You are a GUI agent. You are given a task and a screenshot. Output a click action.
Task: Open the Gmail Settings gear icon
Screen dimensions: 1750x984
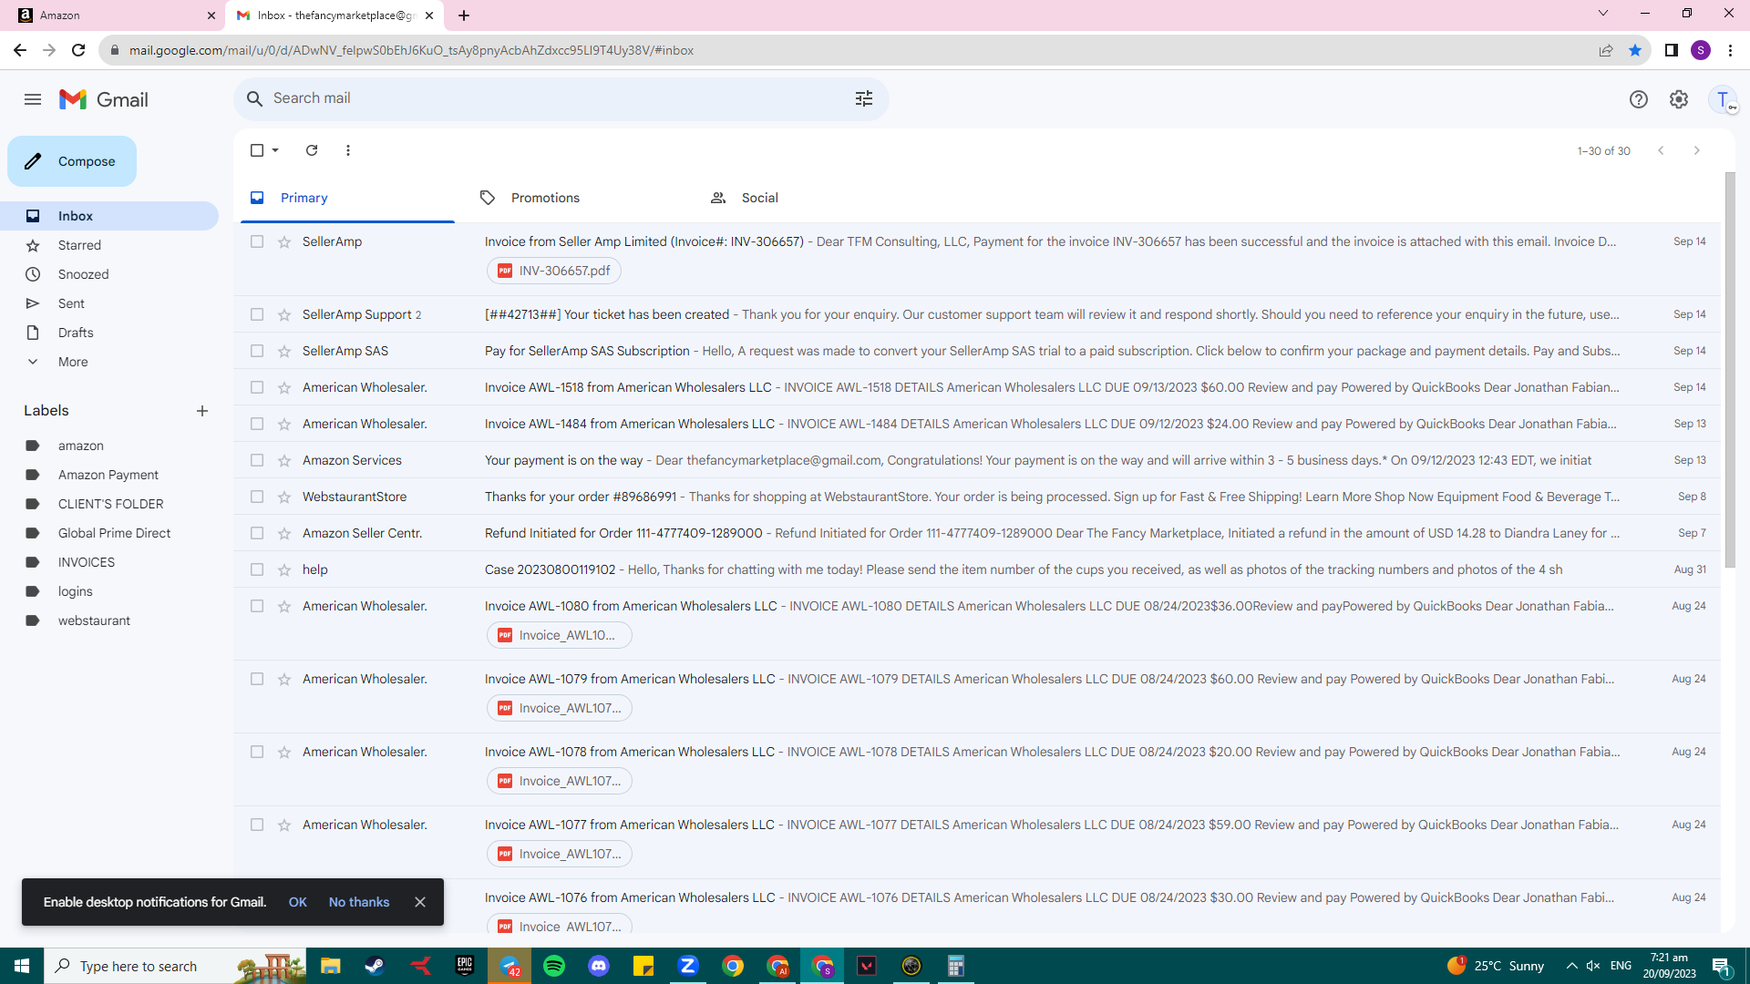pos(1679,99)
